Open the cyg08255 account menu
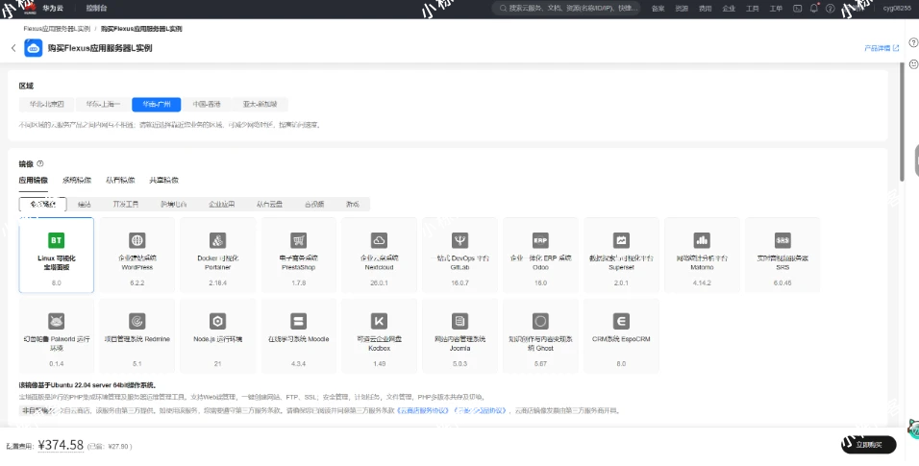The image size is (919, 466). point(898,9)
